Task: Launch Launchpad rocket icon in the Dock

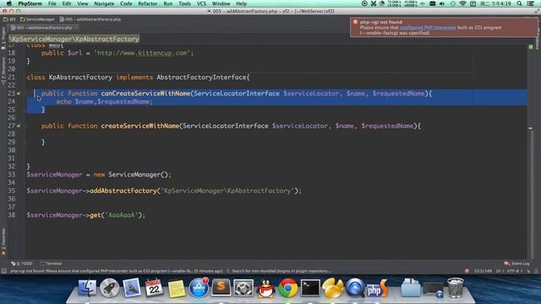Action: [109, 288]
